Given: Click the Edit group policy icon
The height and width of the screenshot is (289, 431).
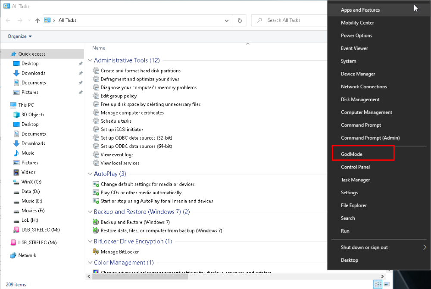Looking at the screenshot, I should 96,96.
